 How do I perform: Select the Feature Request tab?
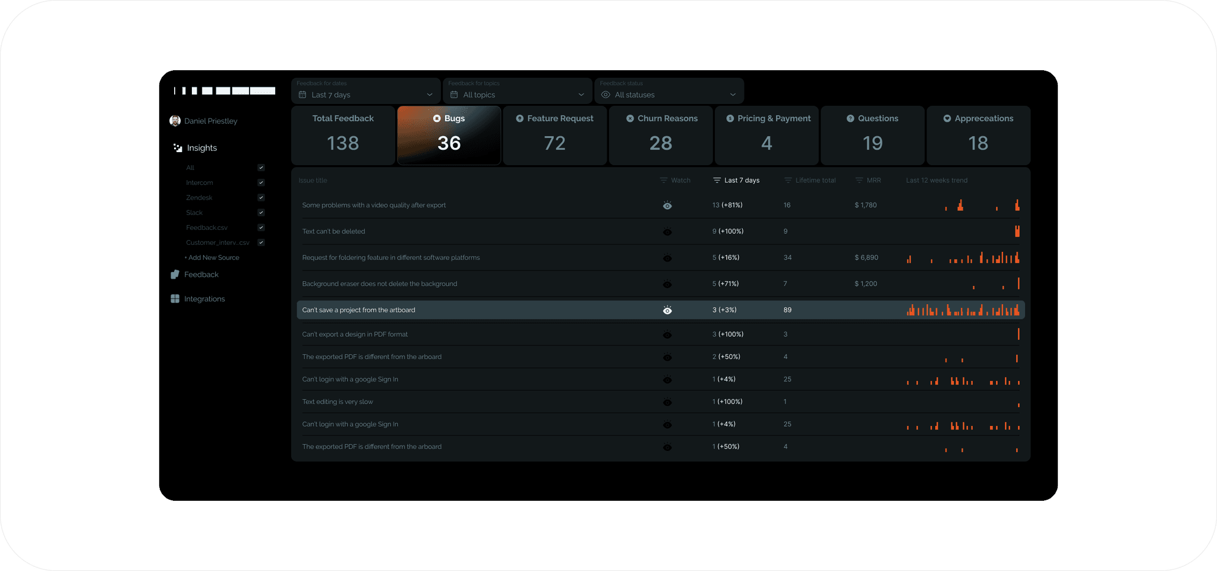(554, 135)
